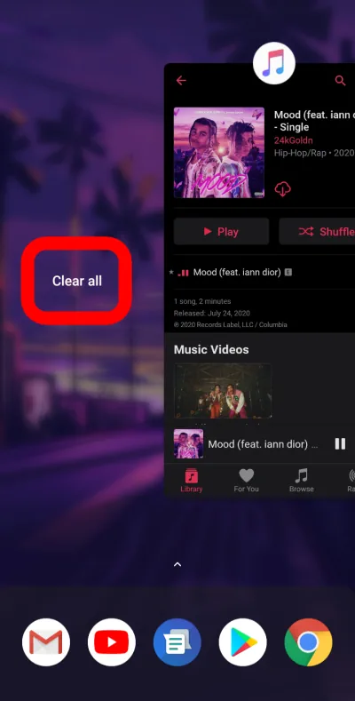Tap the red back arrow
Image resolution: width=355 pixels, height=701 pixels.
[181, 81]
